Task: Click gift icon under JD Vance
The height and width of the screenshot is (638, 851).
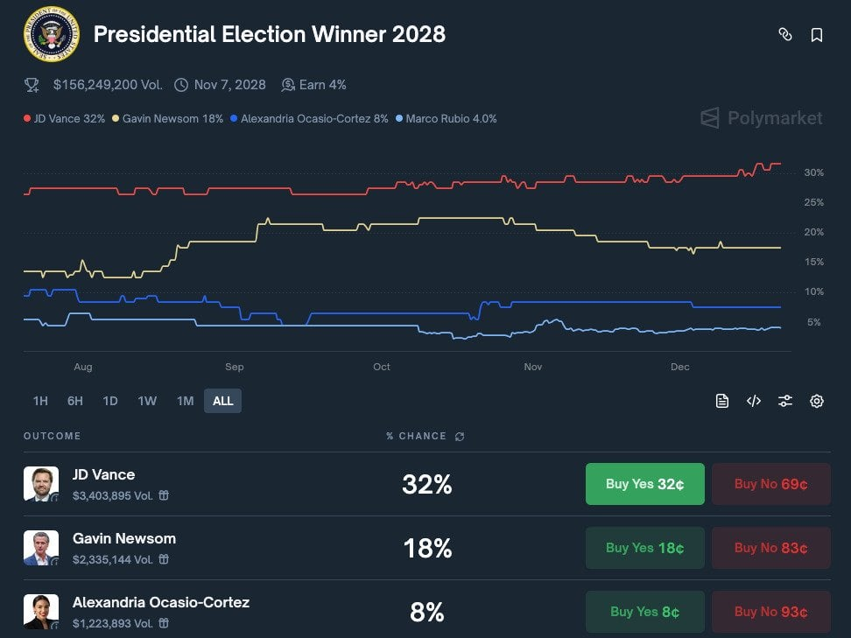Action: [164, 495]
